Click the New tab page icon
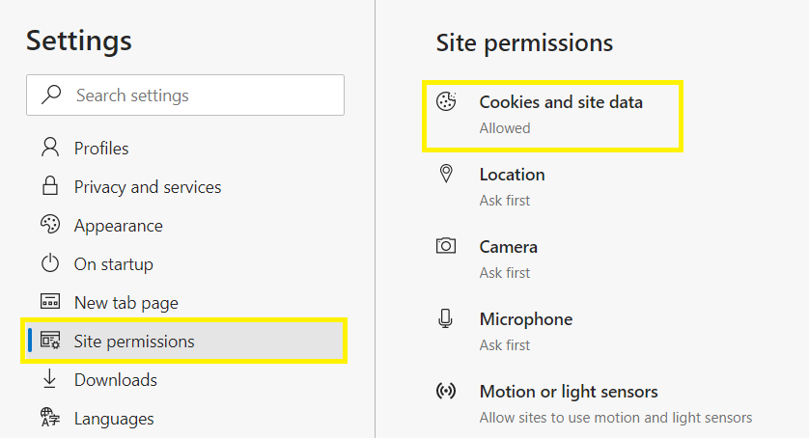The image size is (809, 438). click(x=50, y=303)
